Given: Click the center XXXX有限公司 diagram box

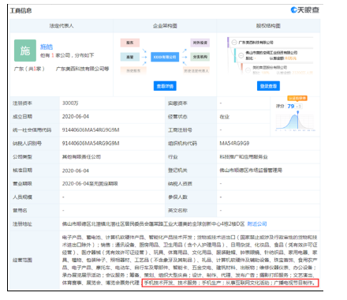Looking at the screenshot, I should 165,57.
